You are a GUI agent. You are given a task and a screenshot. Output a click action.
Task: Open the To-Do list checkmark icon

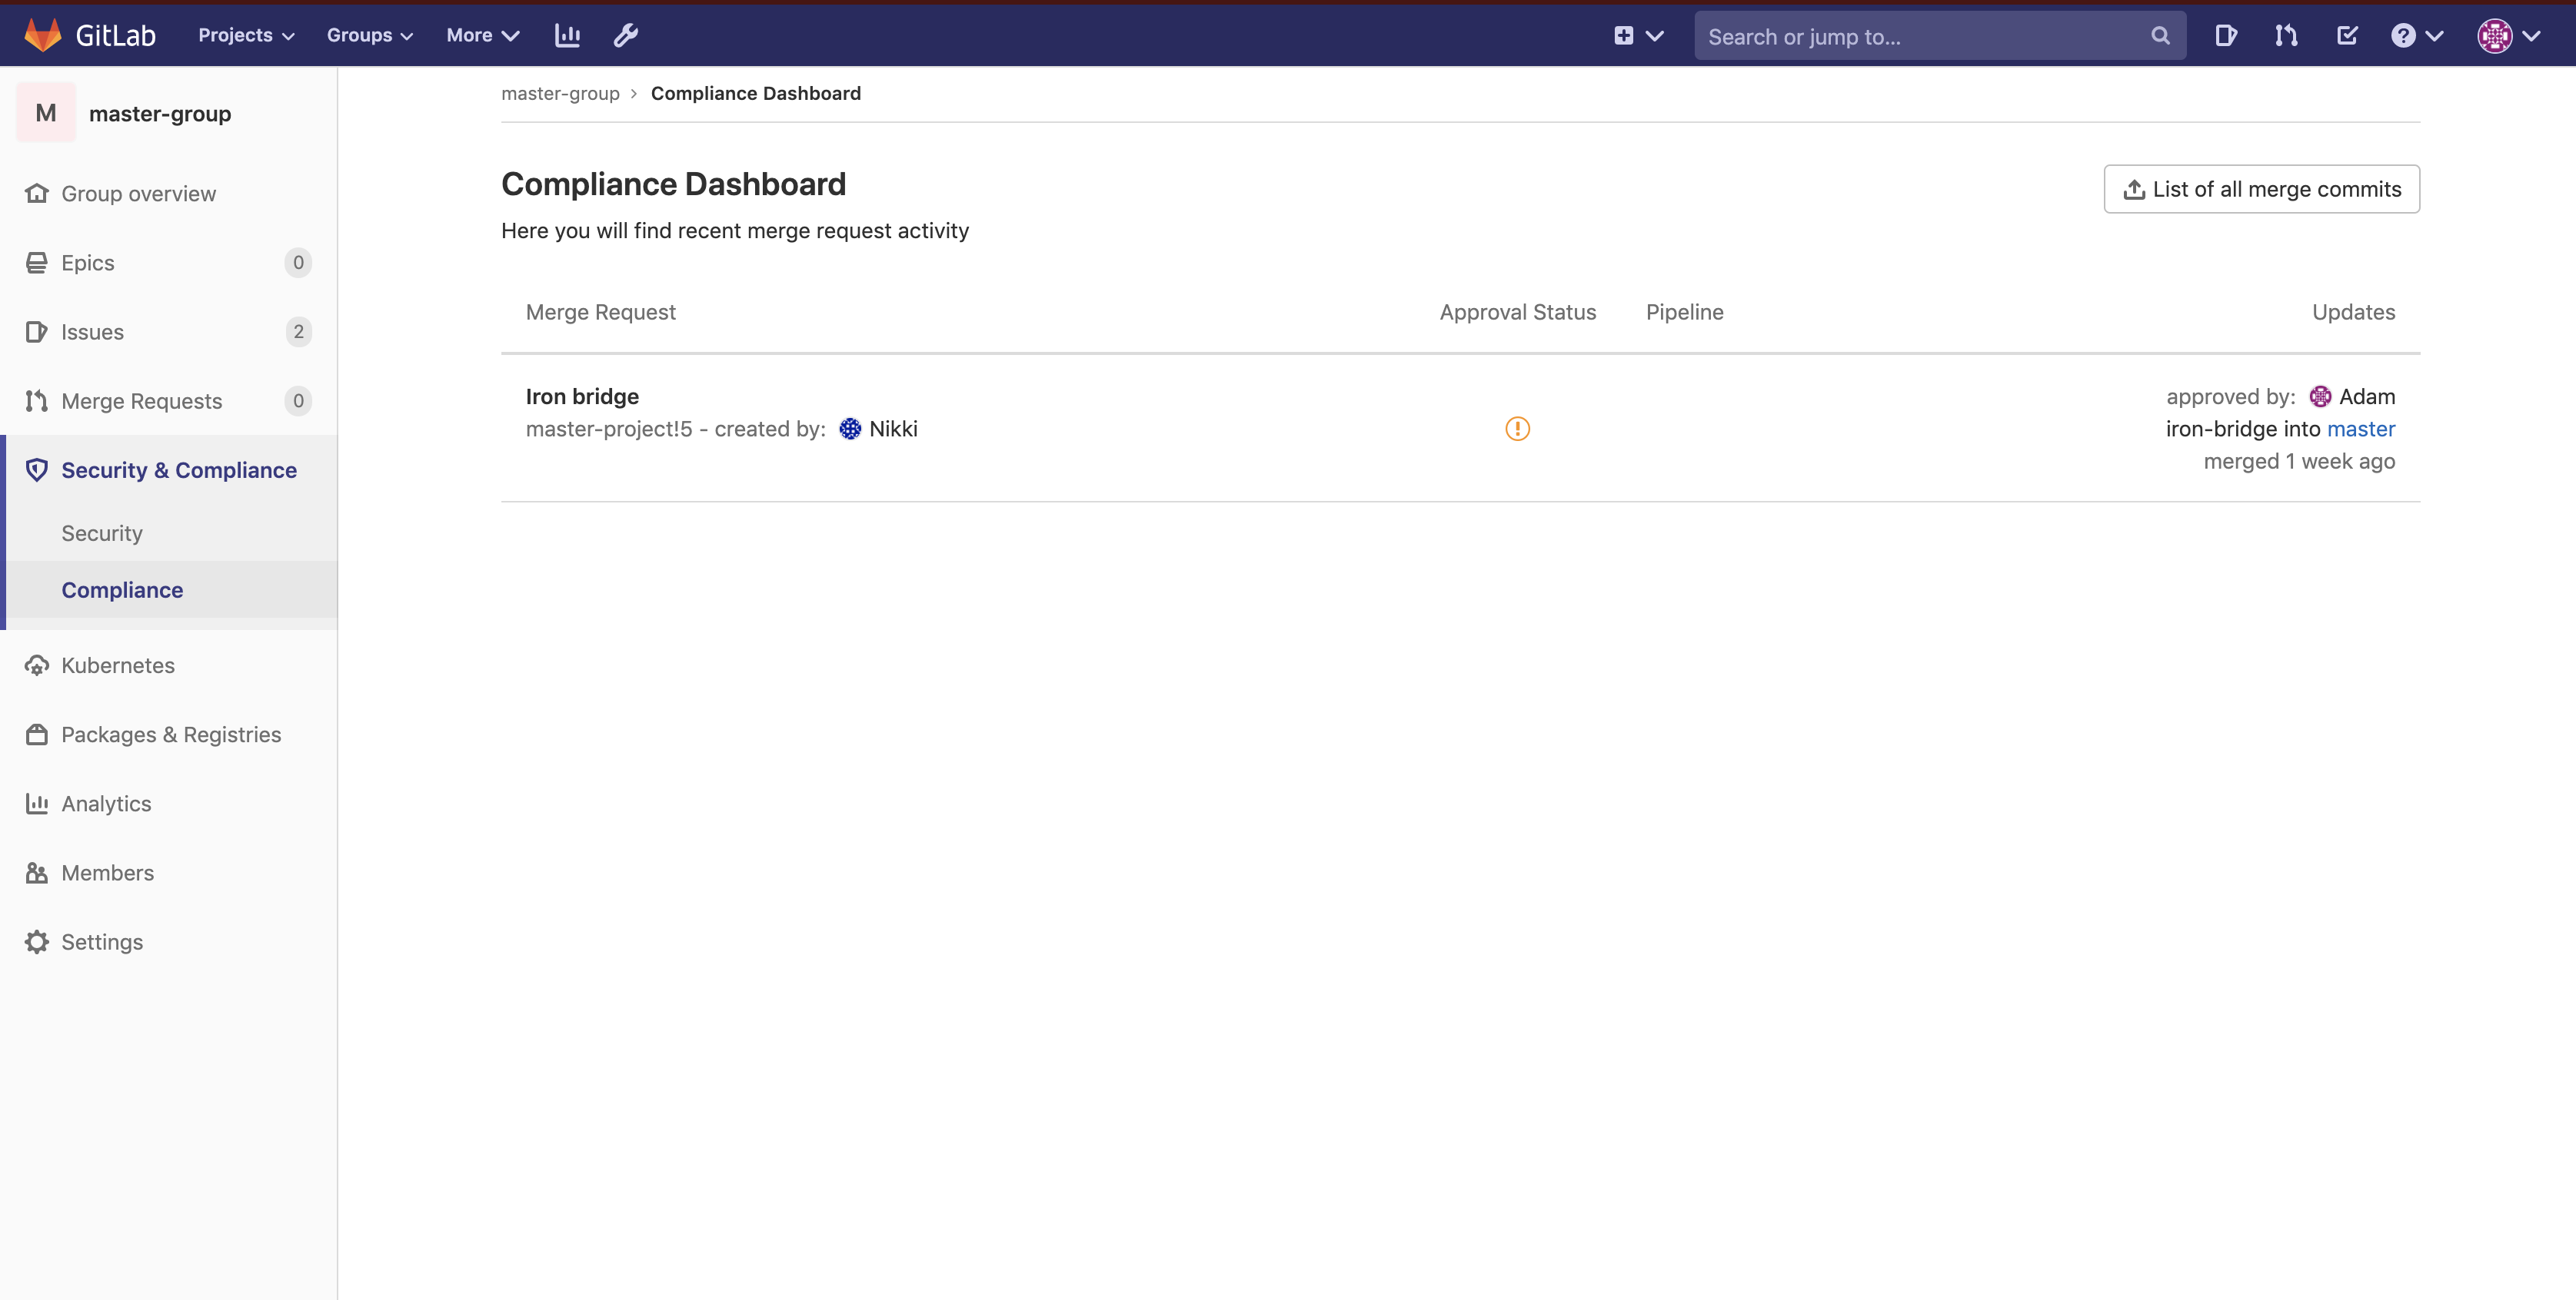pyautogui.click(x=2347, y=35)
